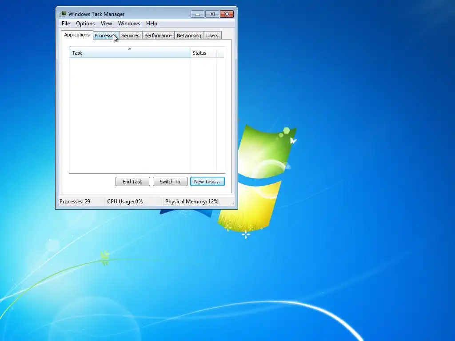455x341 pixels.
Task: Open the View menu
Action: (x=106, y=24)
